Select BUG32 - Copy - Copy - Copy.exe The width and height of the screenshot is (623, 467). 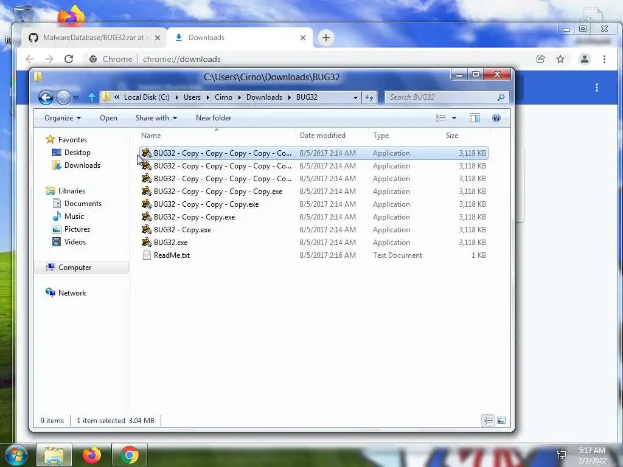point(206,204)
